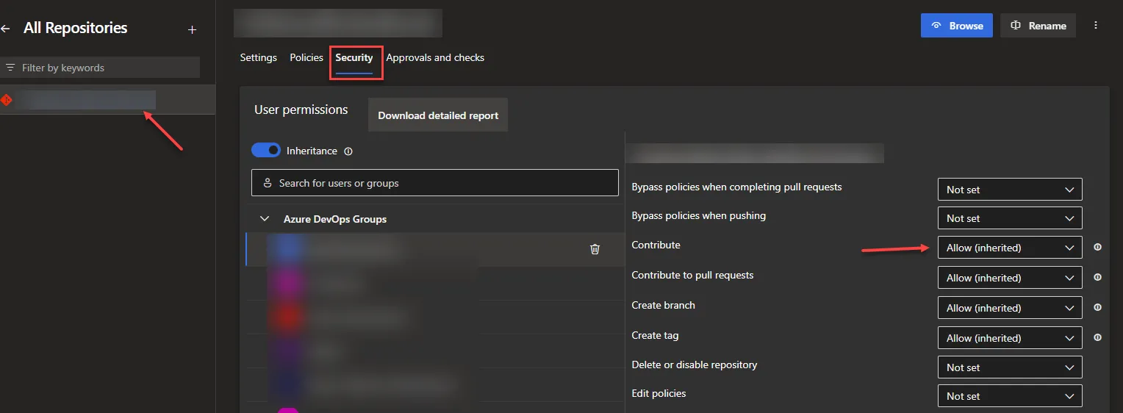Click the red Git repository icon
Screen dimensions: 1123x413
click(x=7, y=100)
